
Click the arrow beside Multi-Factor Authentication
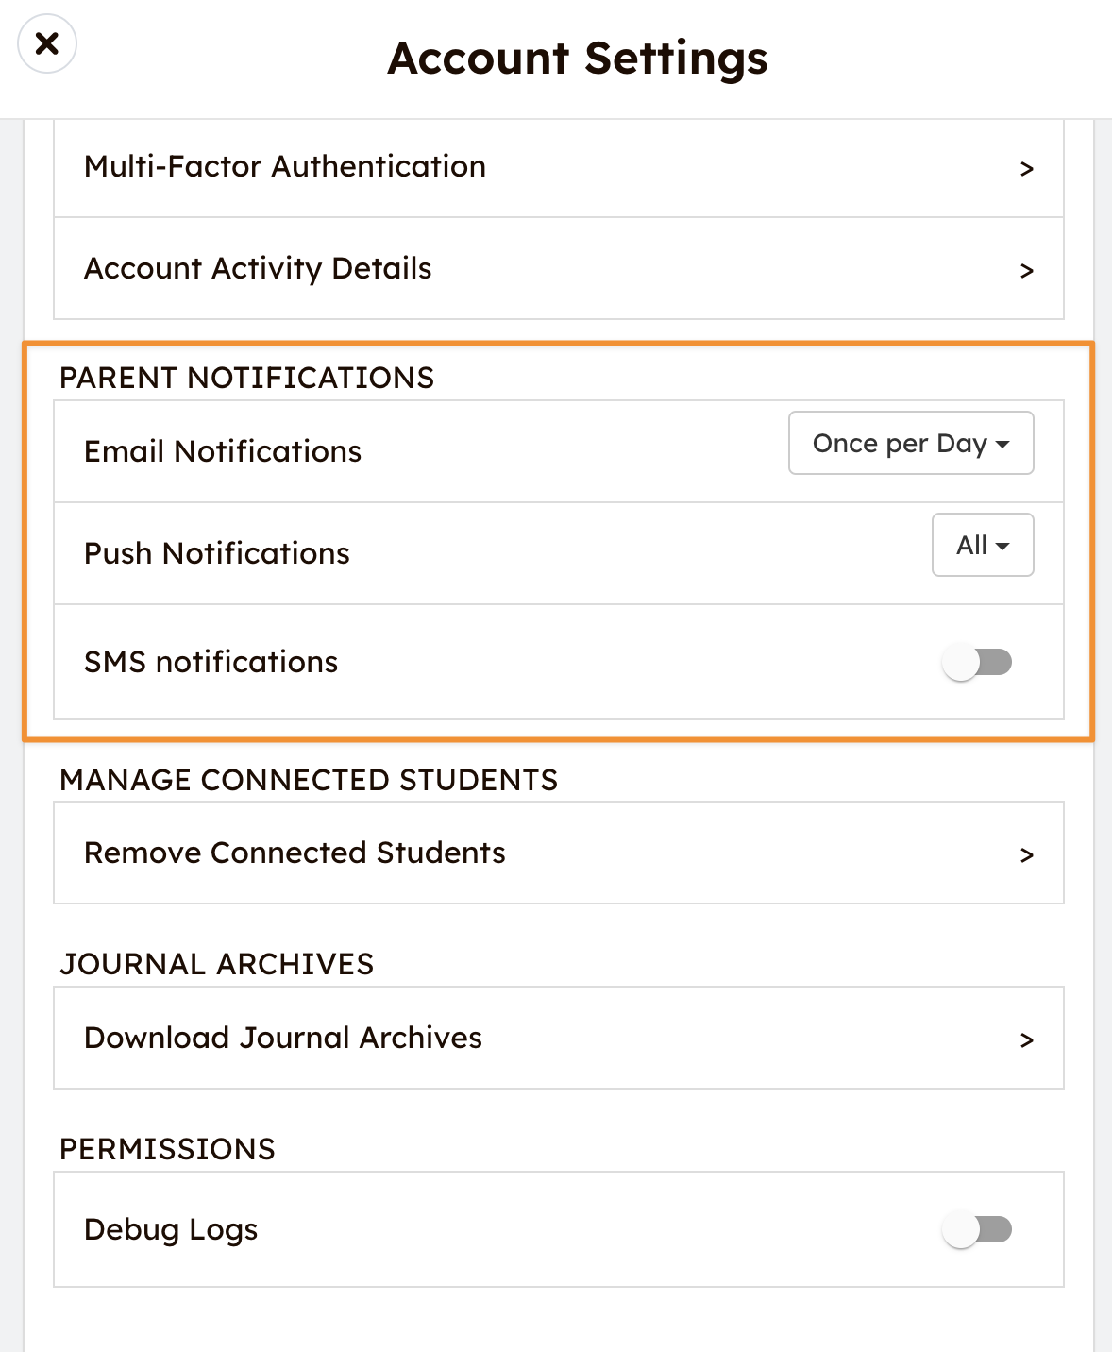(x=1027, y=169)
